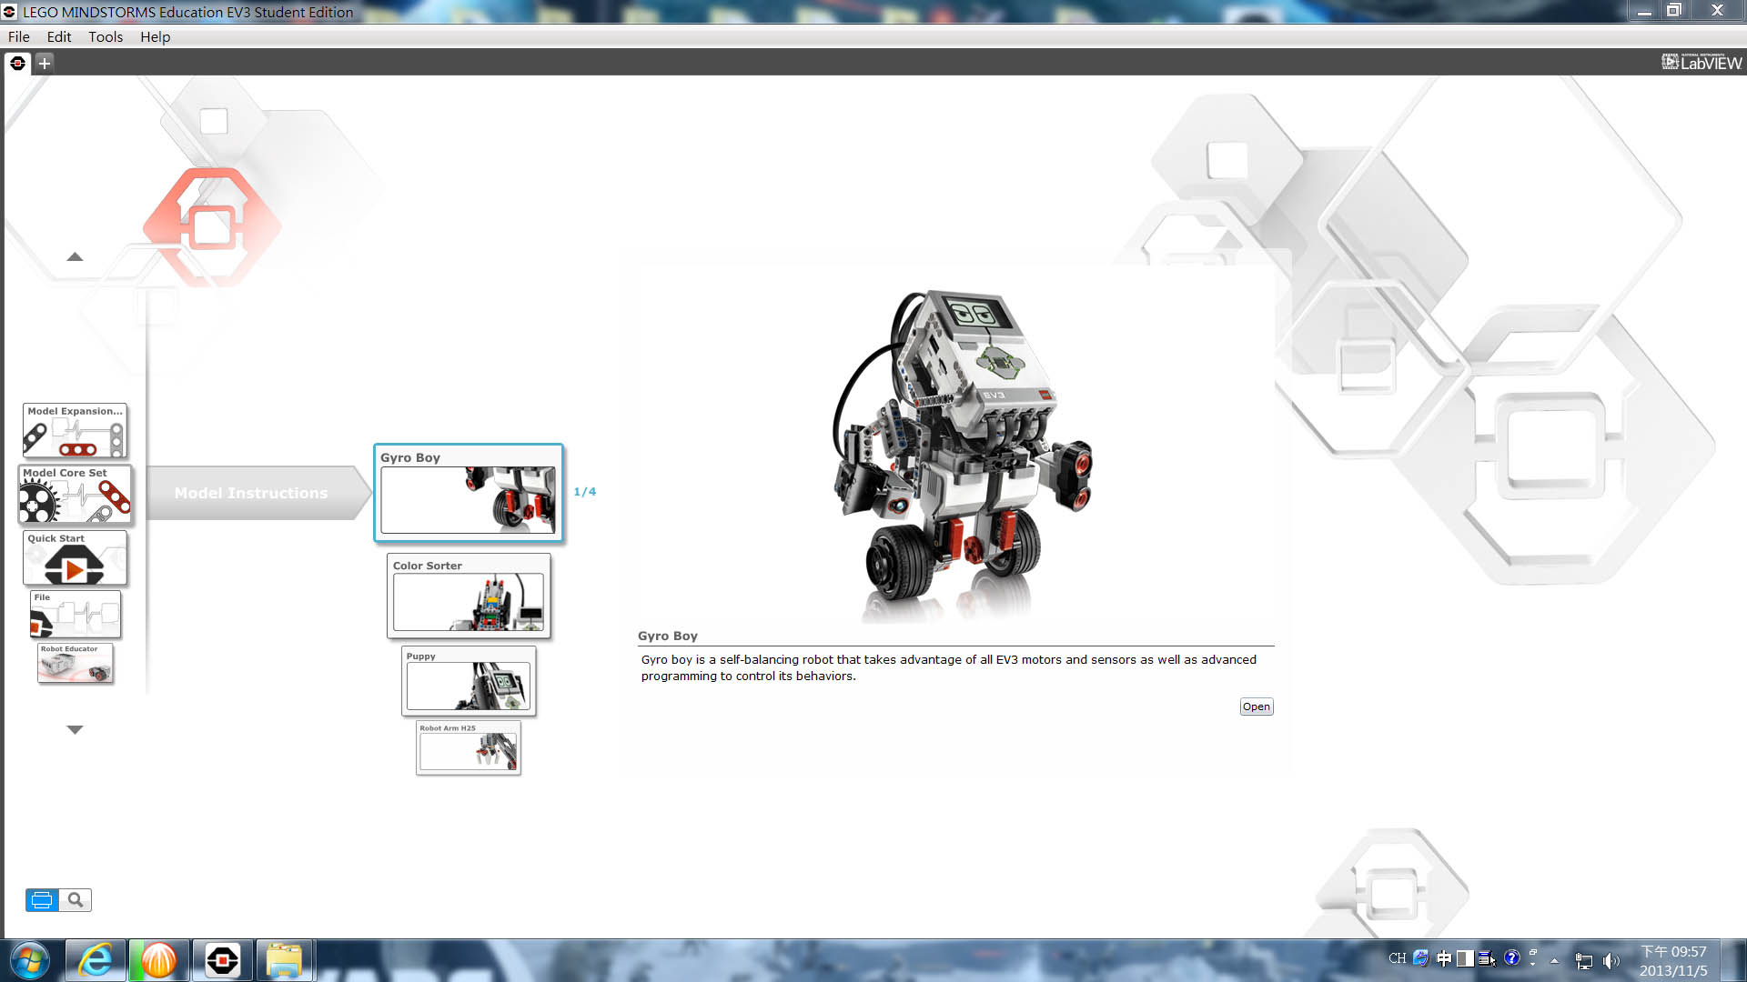Launch Internet Explorer from the taskbar

[x=96, y=960]
